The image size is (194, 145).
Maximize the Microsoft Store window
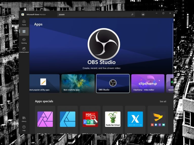pos(163,13)
